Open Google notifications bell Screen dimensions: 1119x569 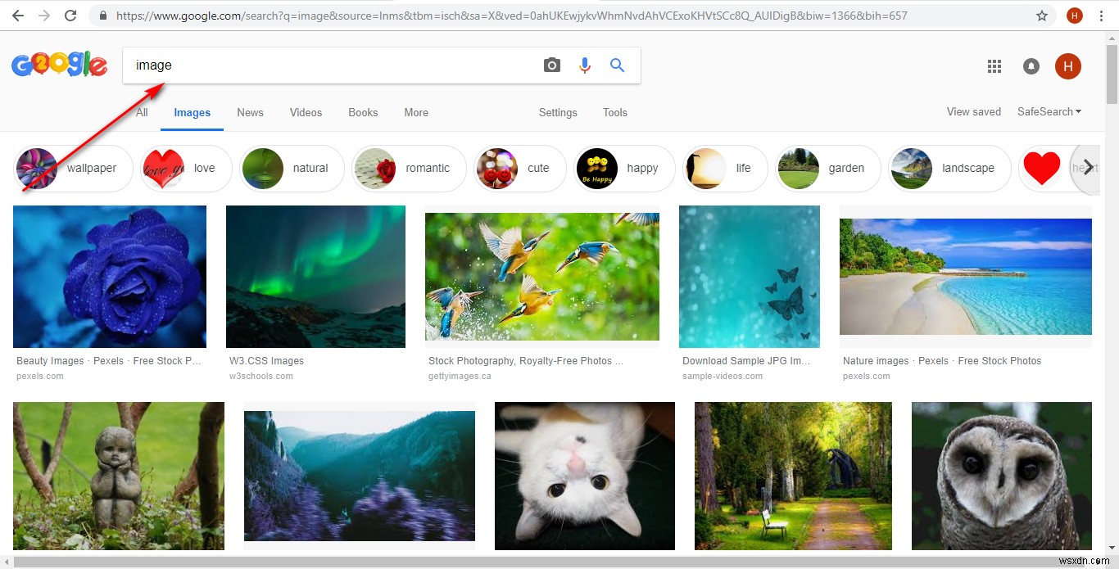click(x=1031, y=66)
